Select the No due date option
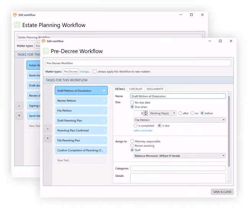248x209 pixels. tap(132, 102)
